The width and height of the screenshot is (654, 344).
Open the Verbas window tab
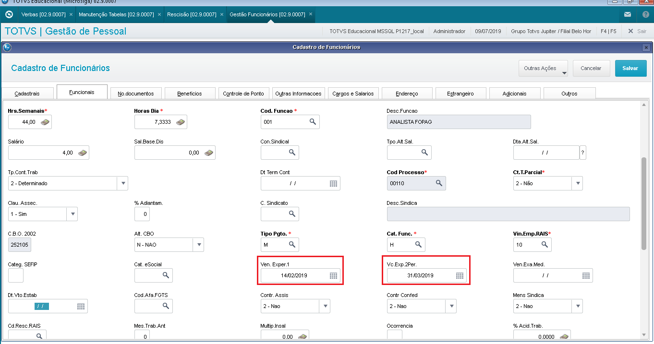43,14
